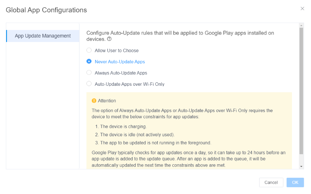311x194 pixels.
Task: Click the Attention heading text
Action: point(107,101)
